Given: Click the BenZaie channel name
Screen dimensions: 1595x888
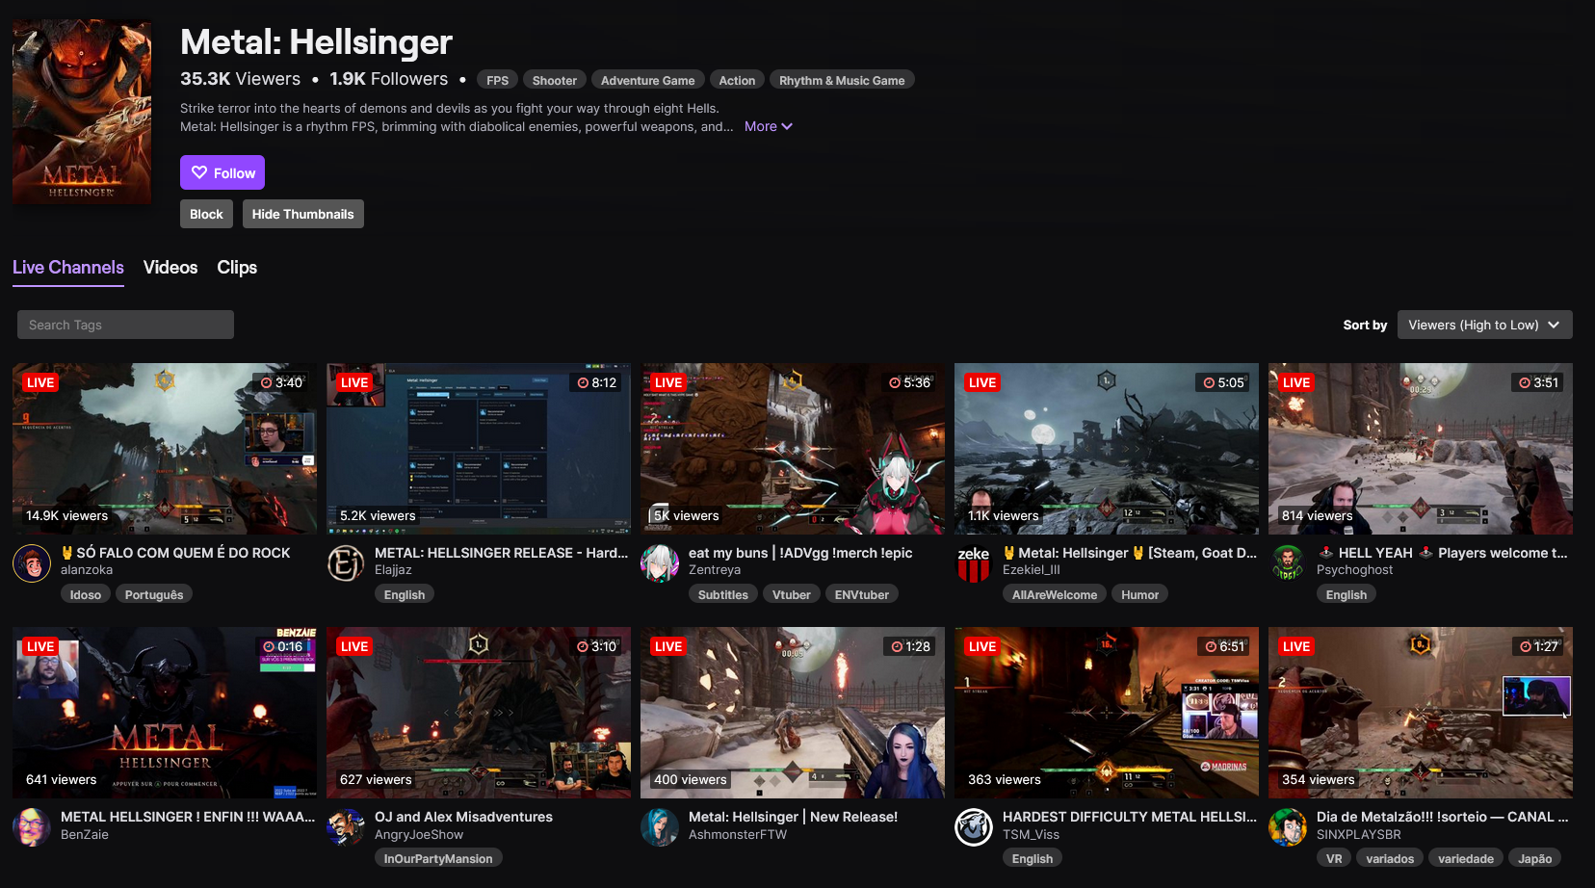Looking at the screenshot, I should click(x=85, y=834).
